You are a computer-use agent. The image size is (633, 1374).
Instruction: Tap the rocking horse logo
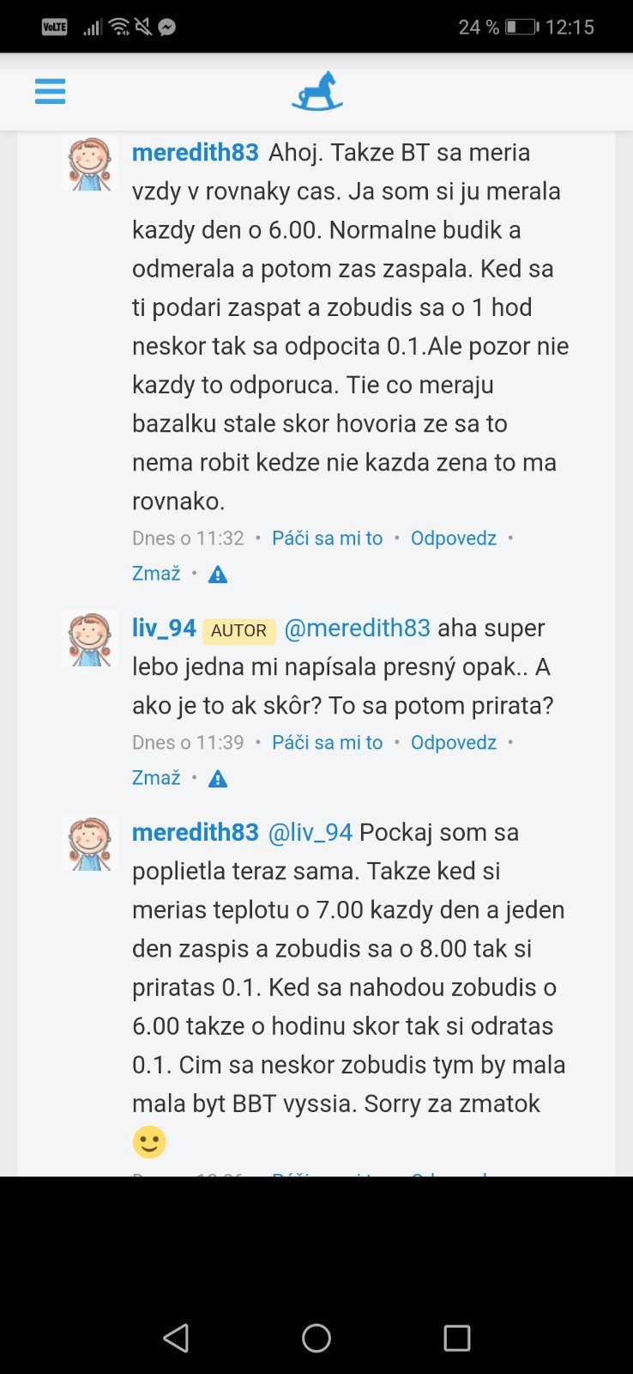point(316,92)
